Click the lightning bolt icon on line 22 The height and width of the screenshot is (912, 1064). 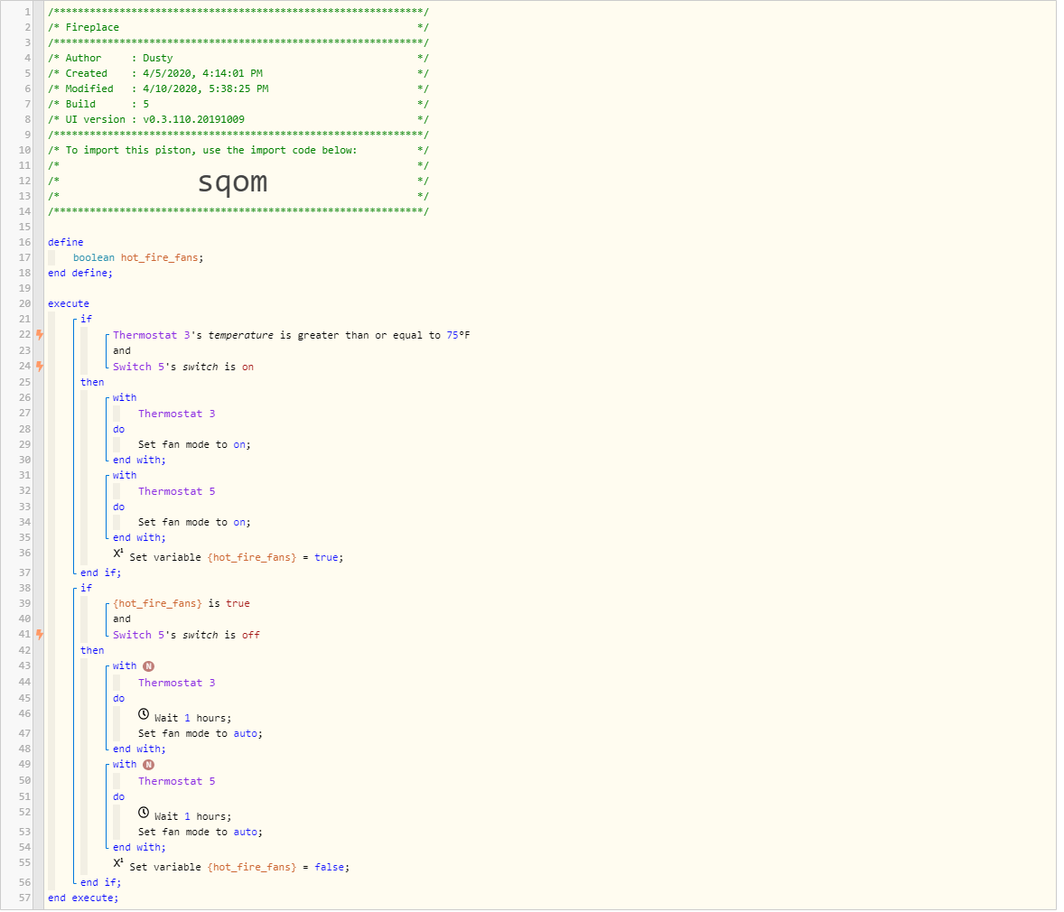tap(40, 334)
